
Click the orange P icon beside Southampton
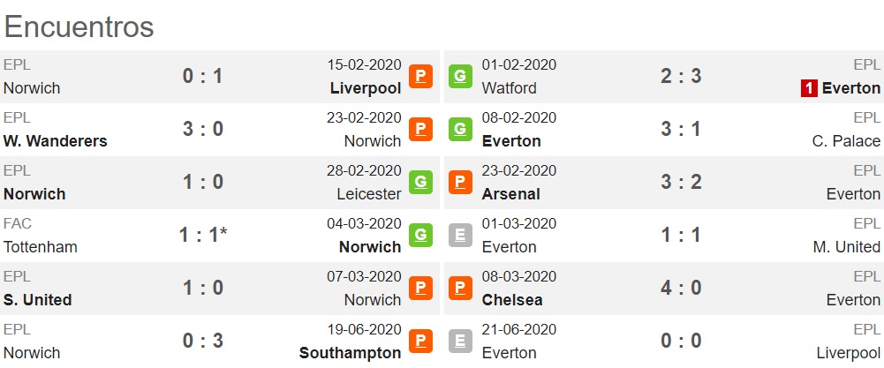coord(420,341)
